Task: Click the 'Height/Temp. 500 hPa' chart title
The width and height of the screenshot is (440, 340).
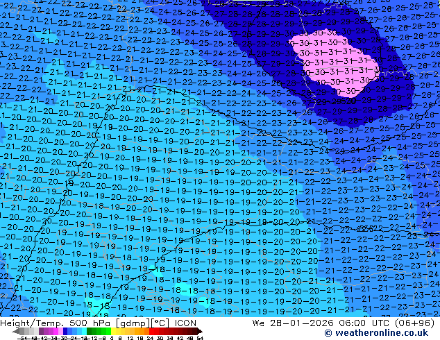Action: tap(56, 323)
